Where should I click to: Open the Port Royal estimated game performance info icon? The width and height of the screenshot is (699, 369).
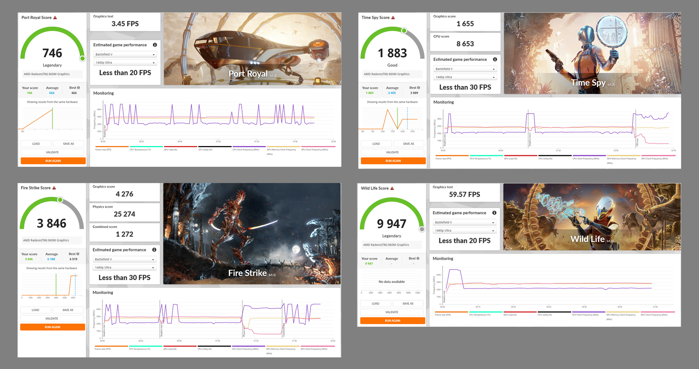(155, 45)
